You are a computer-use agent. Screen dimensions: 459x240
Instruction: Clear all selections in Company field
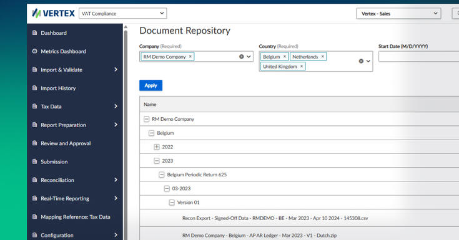point(242,57)
